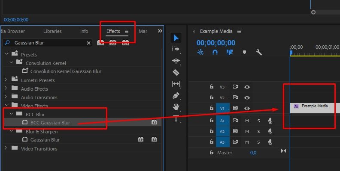The height and width of the screenshot is (171, 340).
Task: Toggle lock on the Master track
Action: [x=211, y=153]
